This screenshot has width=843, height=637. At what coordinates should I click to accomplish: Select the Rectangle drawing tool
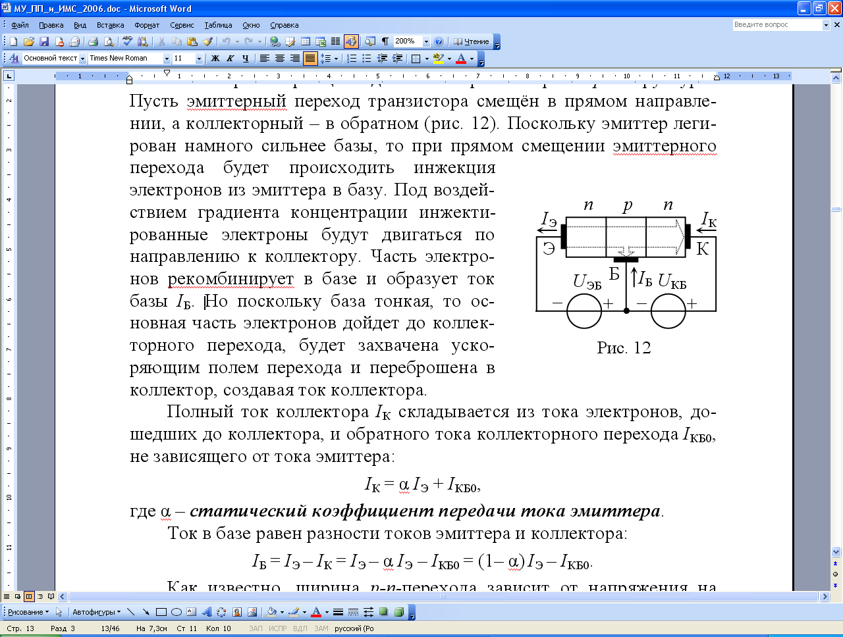click(x=161, y=612)
